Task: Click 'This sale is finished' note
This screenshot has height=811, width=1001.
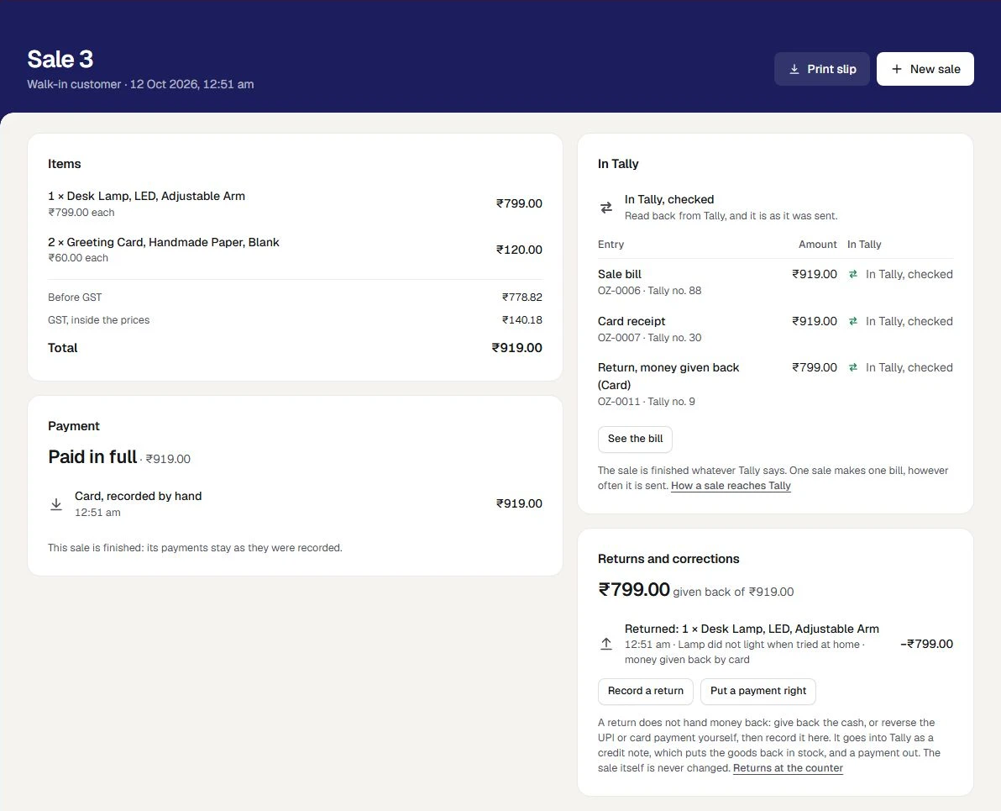Action: pos(195,548)
